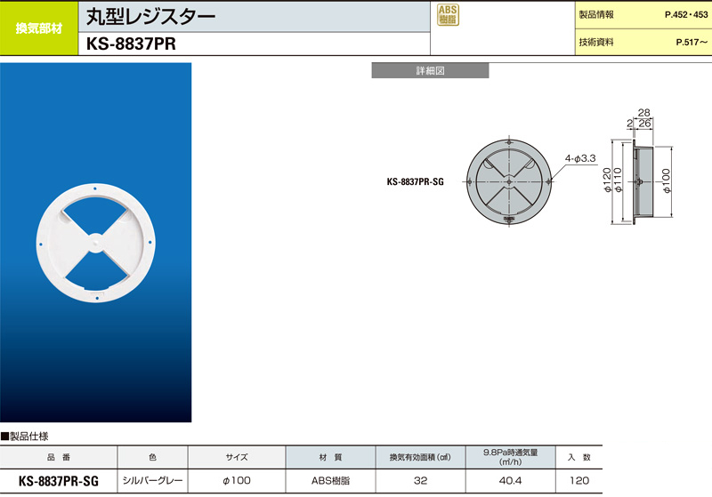Screen dimensions: 712x497
Task: Click the 9.8Pa時通気量 column header
Action: 510,457
